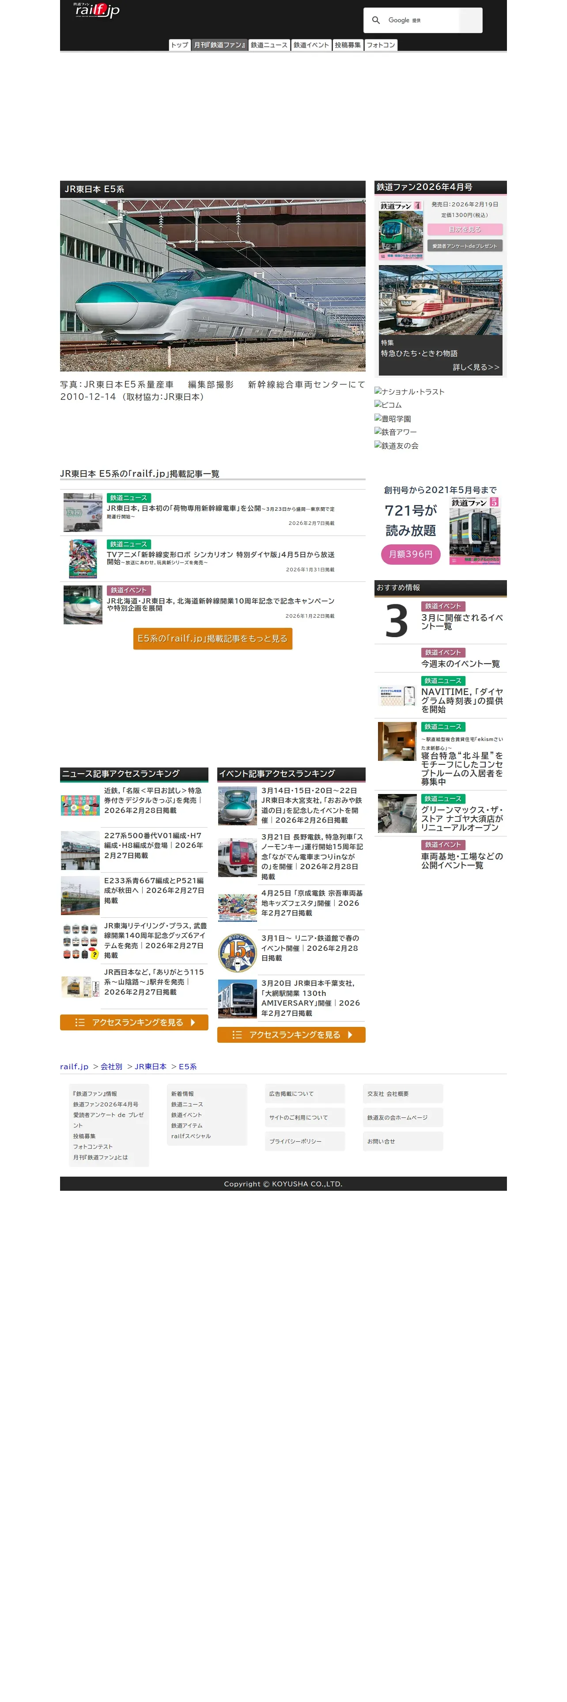Click the 北斗星 room photo thumbnail
The width and height of the screenshot is (567, 1702).
click(397, 741)
